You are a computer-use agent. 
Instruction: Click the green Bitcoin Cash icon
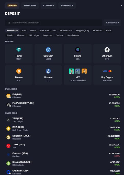(x=8, y=163)
